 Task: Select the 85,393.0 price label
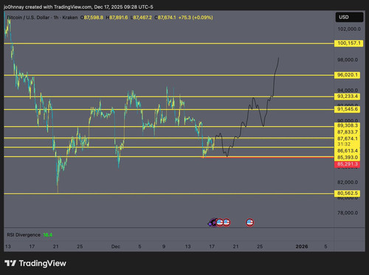(348, 157)
